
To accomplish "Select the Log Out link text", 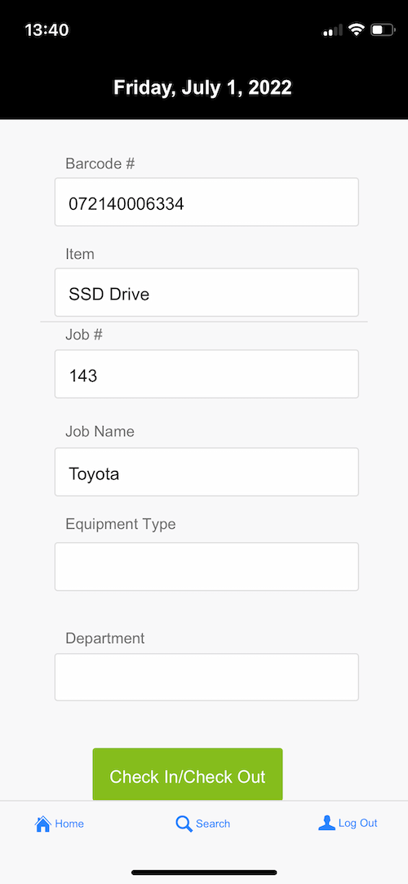I will click(358, 823).
